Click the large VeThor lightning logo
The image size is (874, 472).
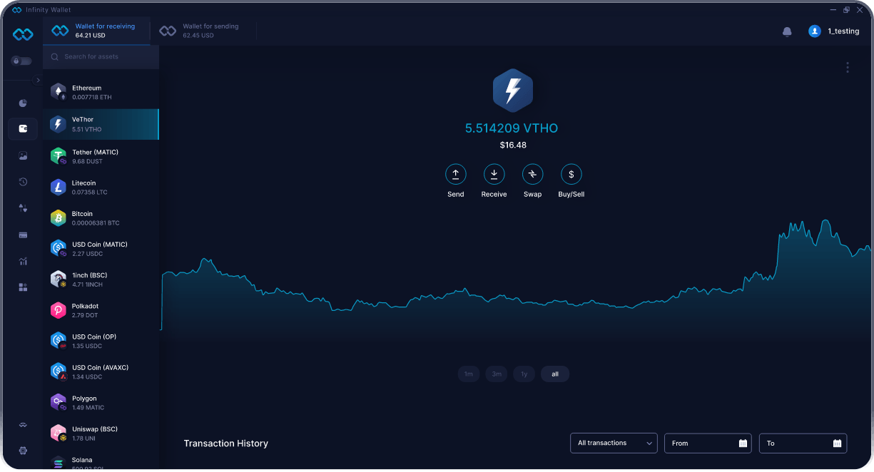tap(512, 91)
